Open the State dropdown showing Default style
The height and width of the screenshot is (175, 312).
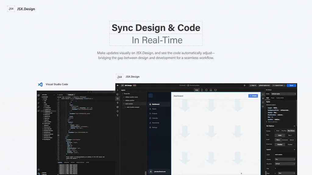click(x=283, y=94)
